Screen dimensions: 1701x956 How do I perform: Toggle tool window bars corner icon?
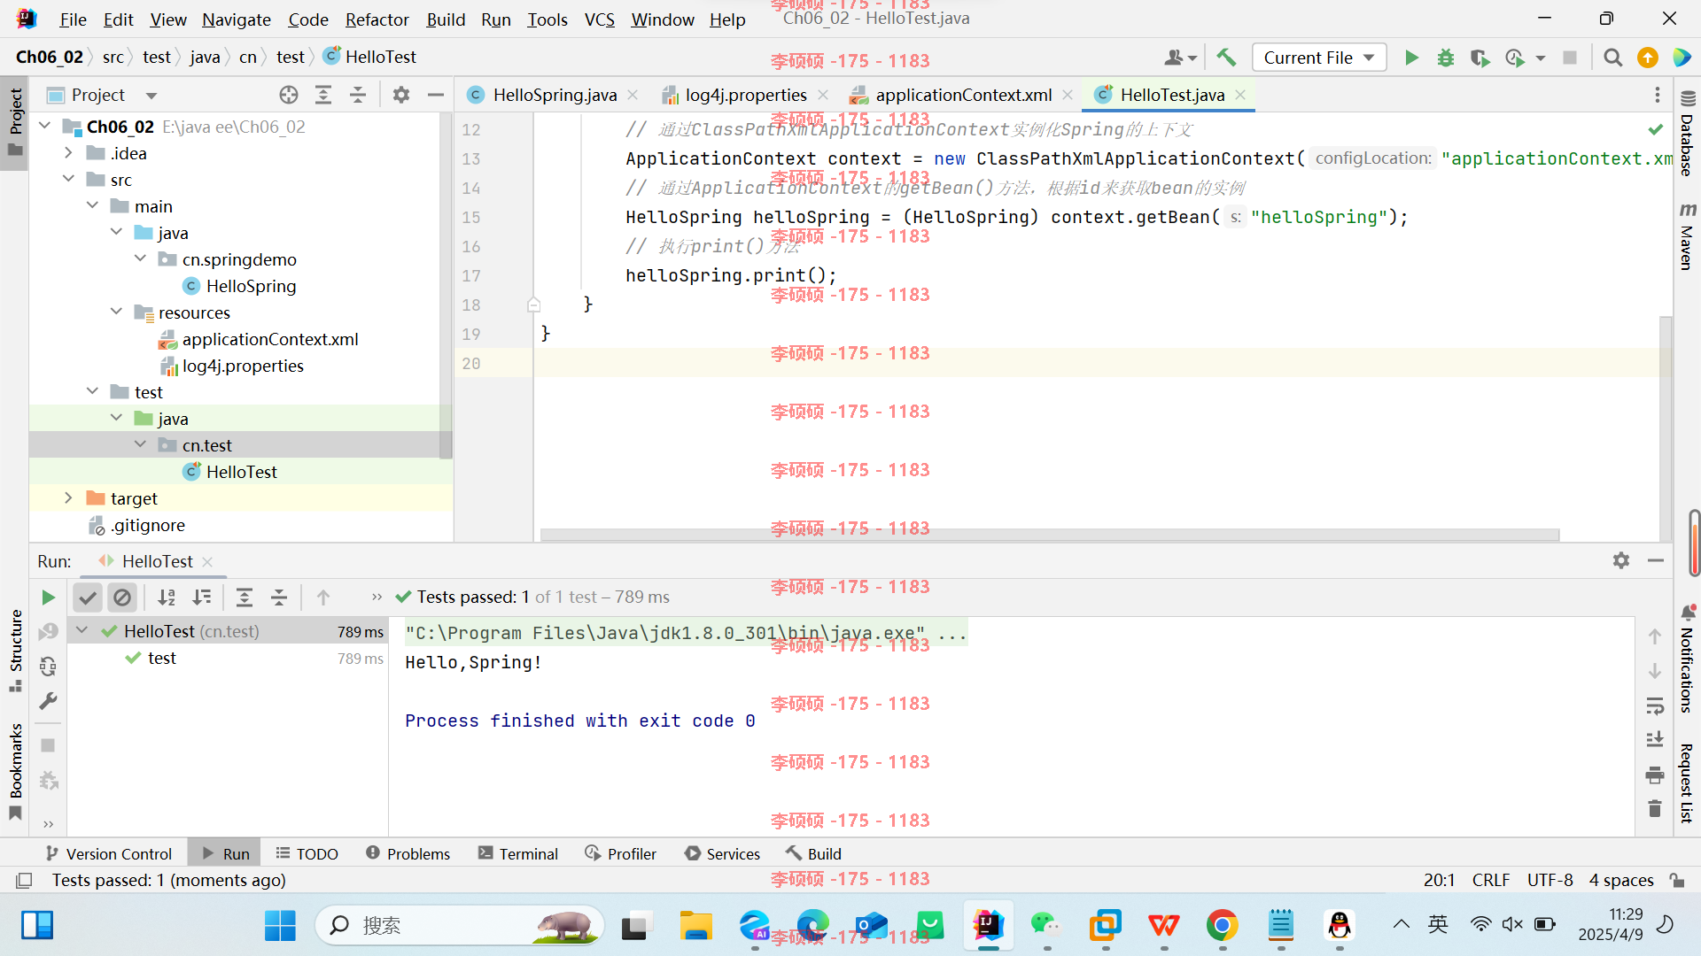tap(25, 880)
